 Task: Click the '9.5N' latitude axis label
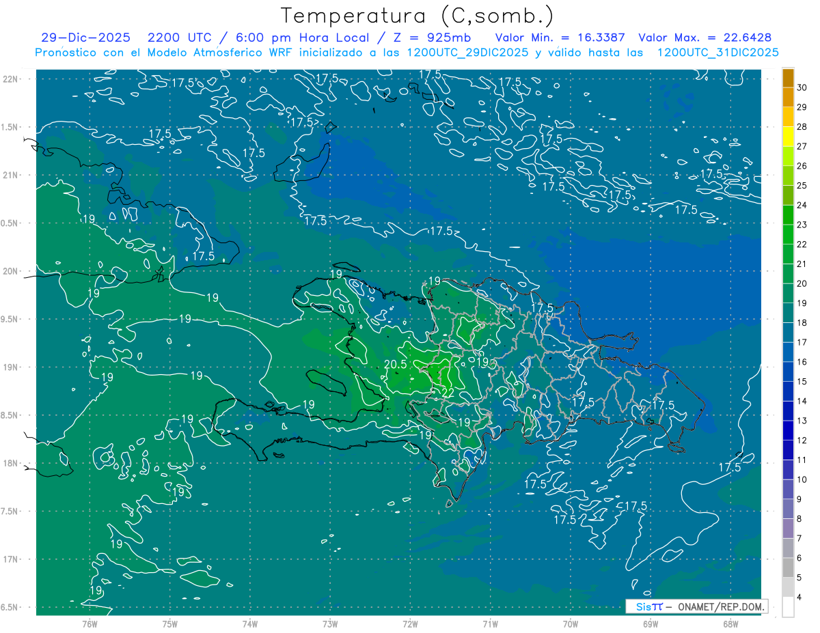click(10, 320)
